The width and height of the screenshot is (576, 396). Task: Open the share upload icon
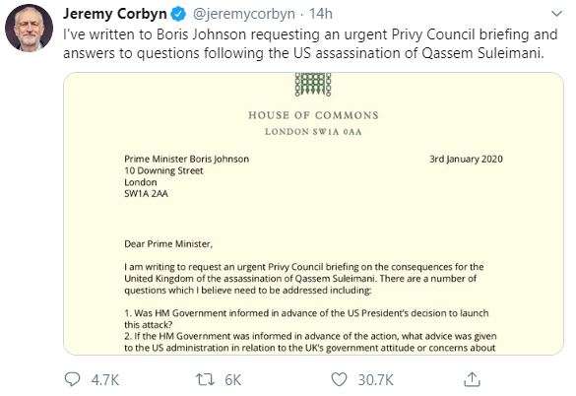[x=472, y=379]
